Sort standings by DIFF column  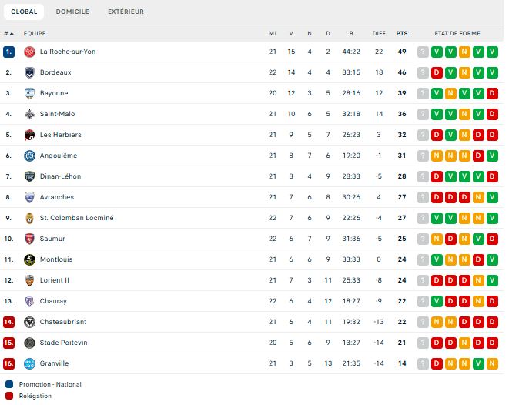tap(379, 33)
